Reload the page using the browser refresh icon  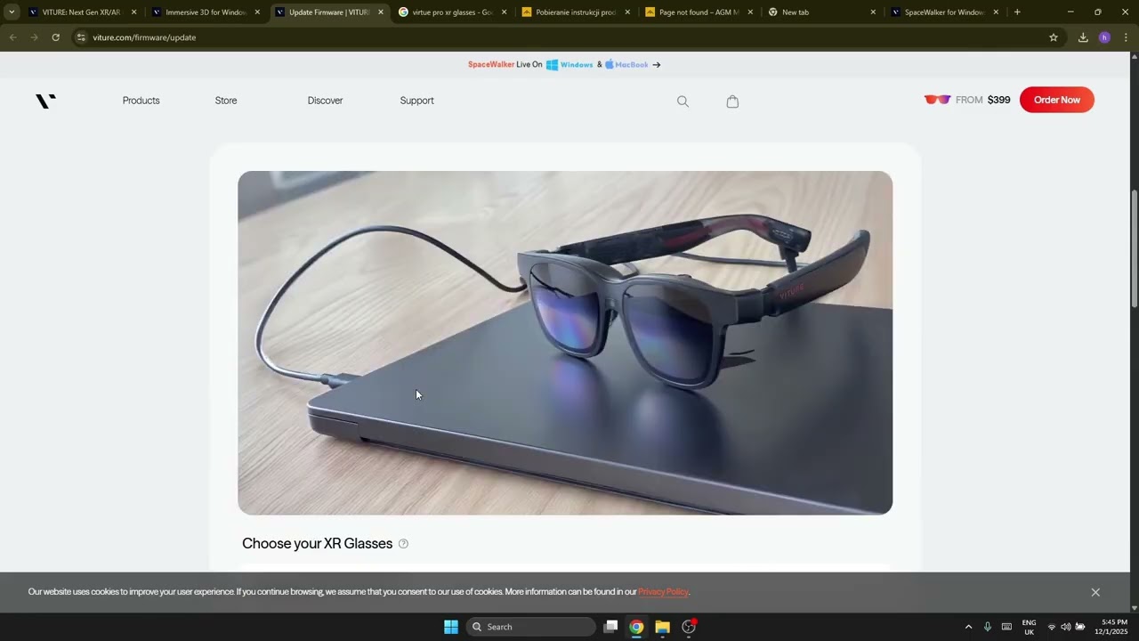55,37
